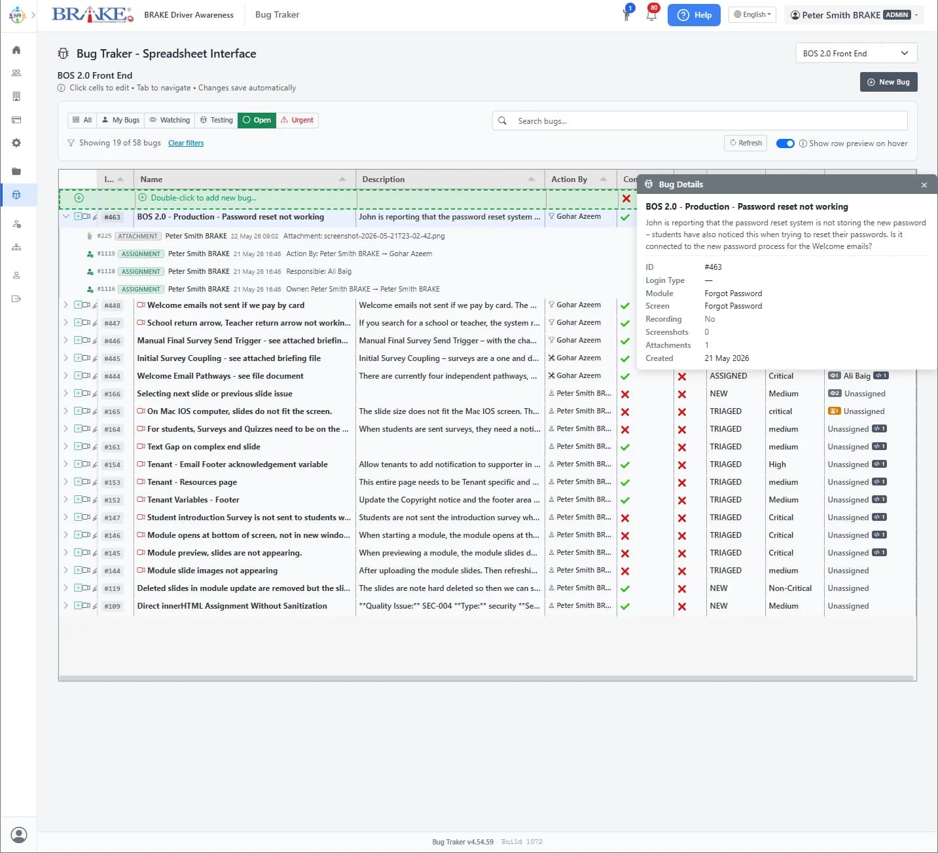
Task: Select the bug tracker sidebar icon
Action: click(x=16, y=195)
